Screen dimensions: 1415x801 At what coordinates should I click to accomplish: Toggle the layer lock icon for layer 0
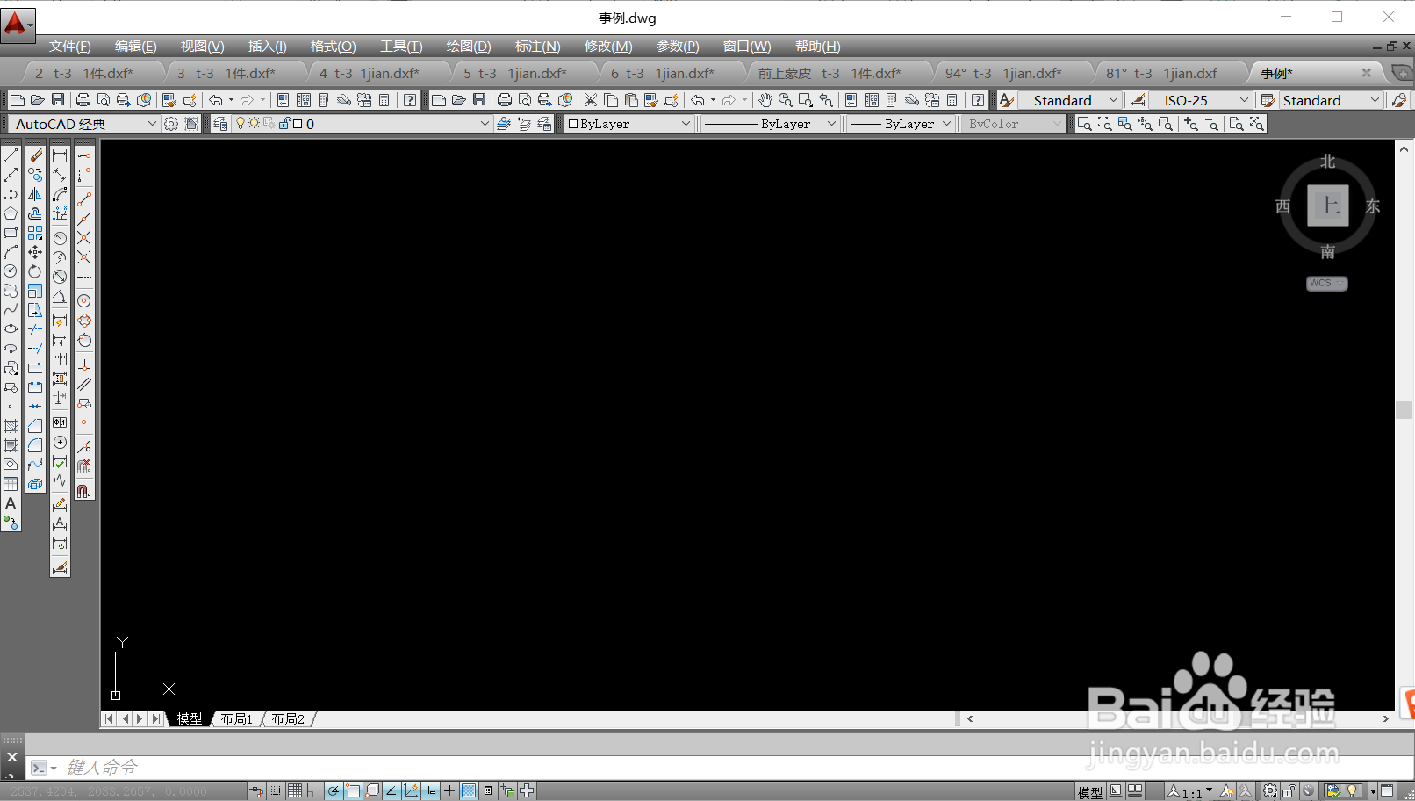click(x=285, y=124)
